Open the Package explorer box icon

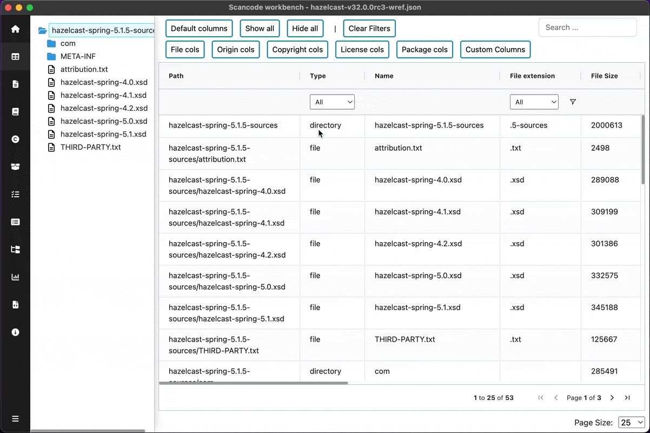pos(15,166)
